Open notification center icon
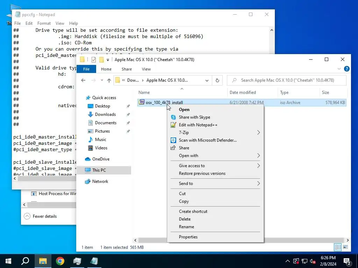Screen dimensions: 358x268 (x=347, y=261)
